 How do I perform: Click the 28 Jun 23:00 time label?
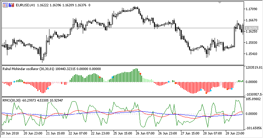235,133
